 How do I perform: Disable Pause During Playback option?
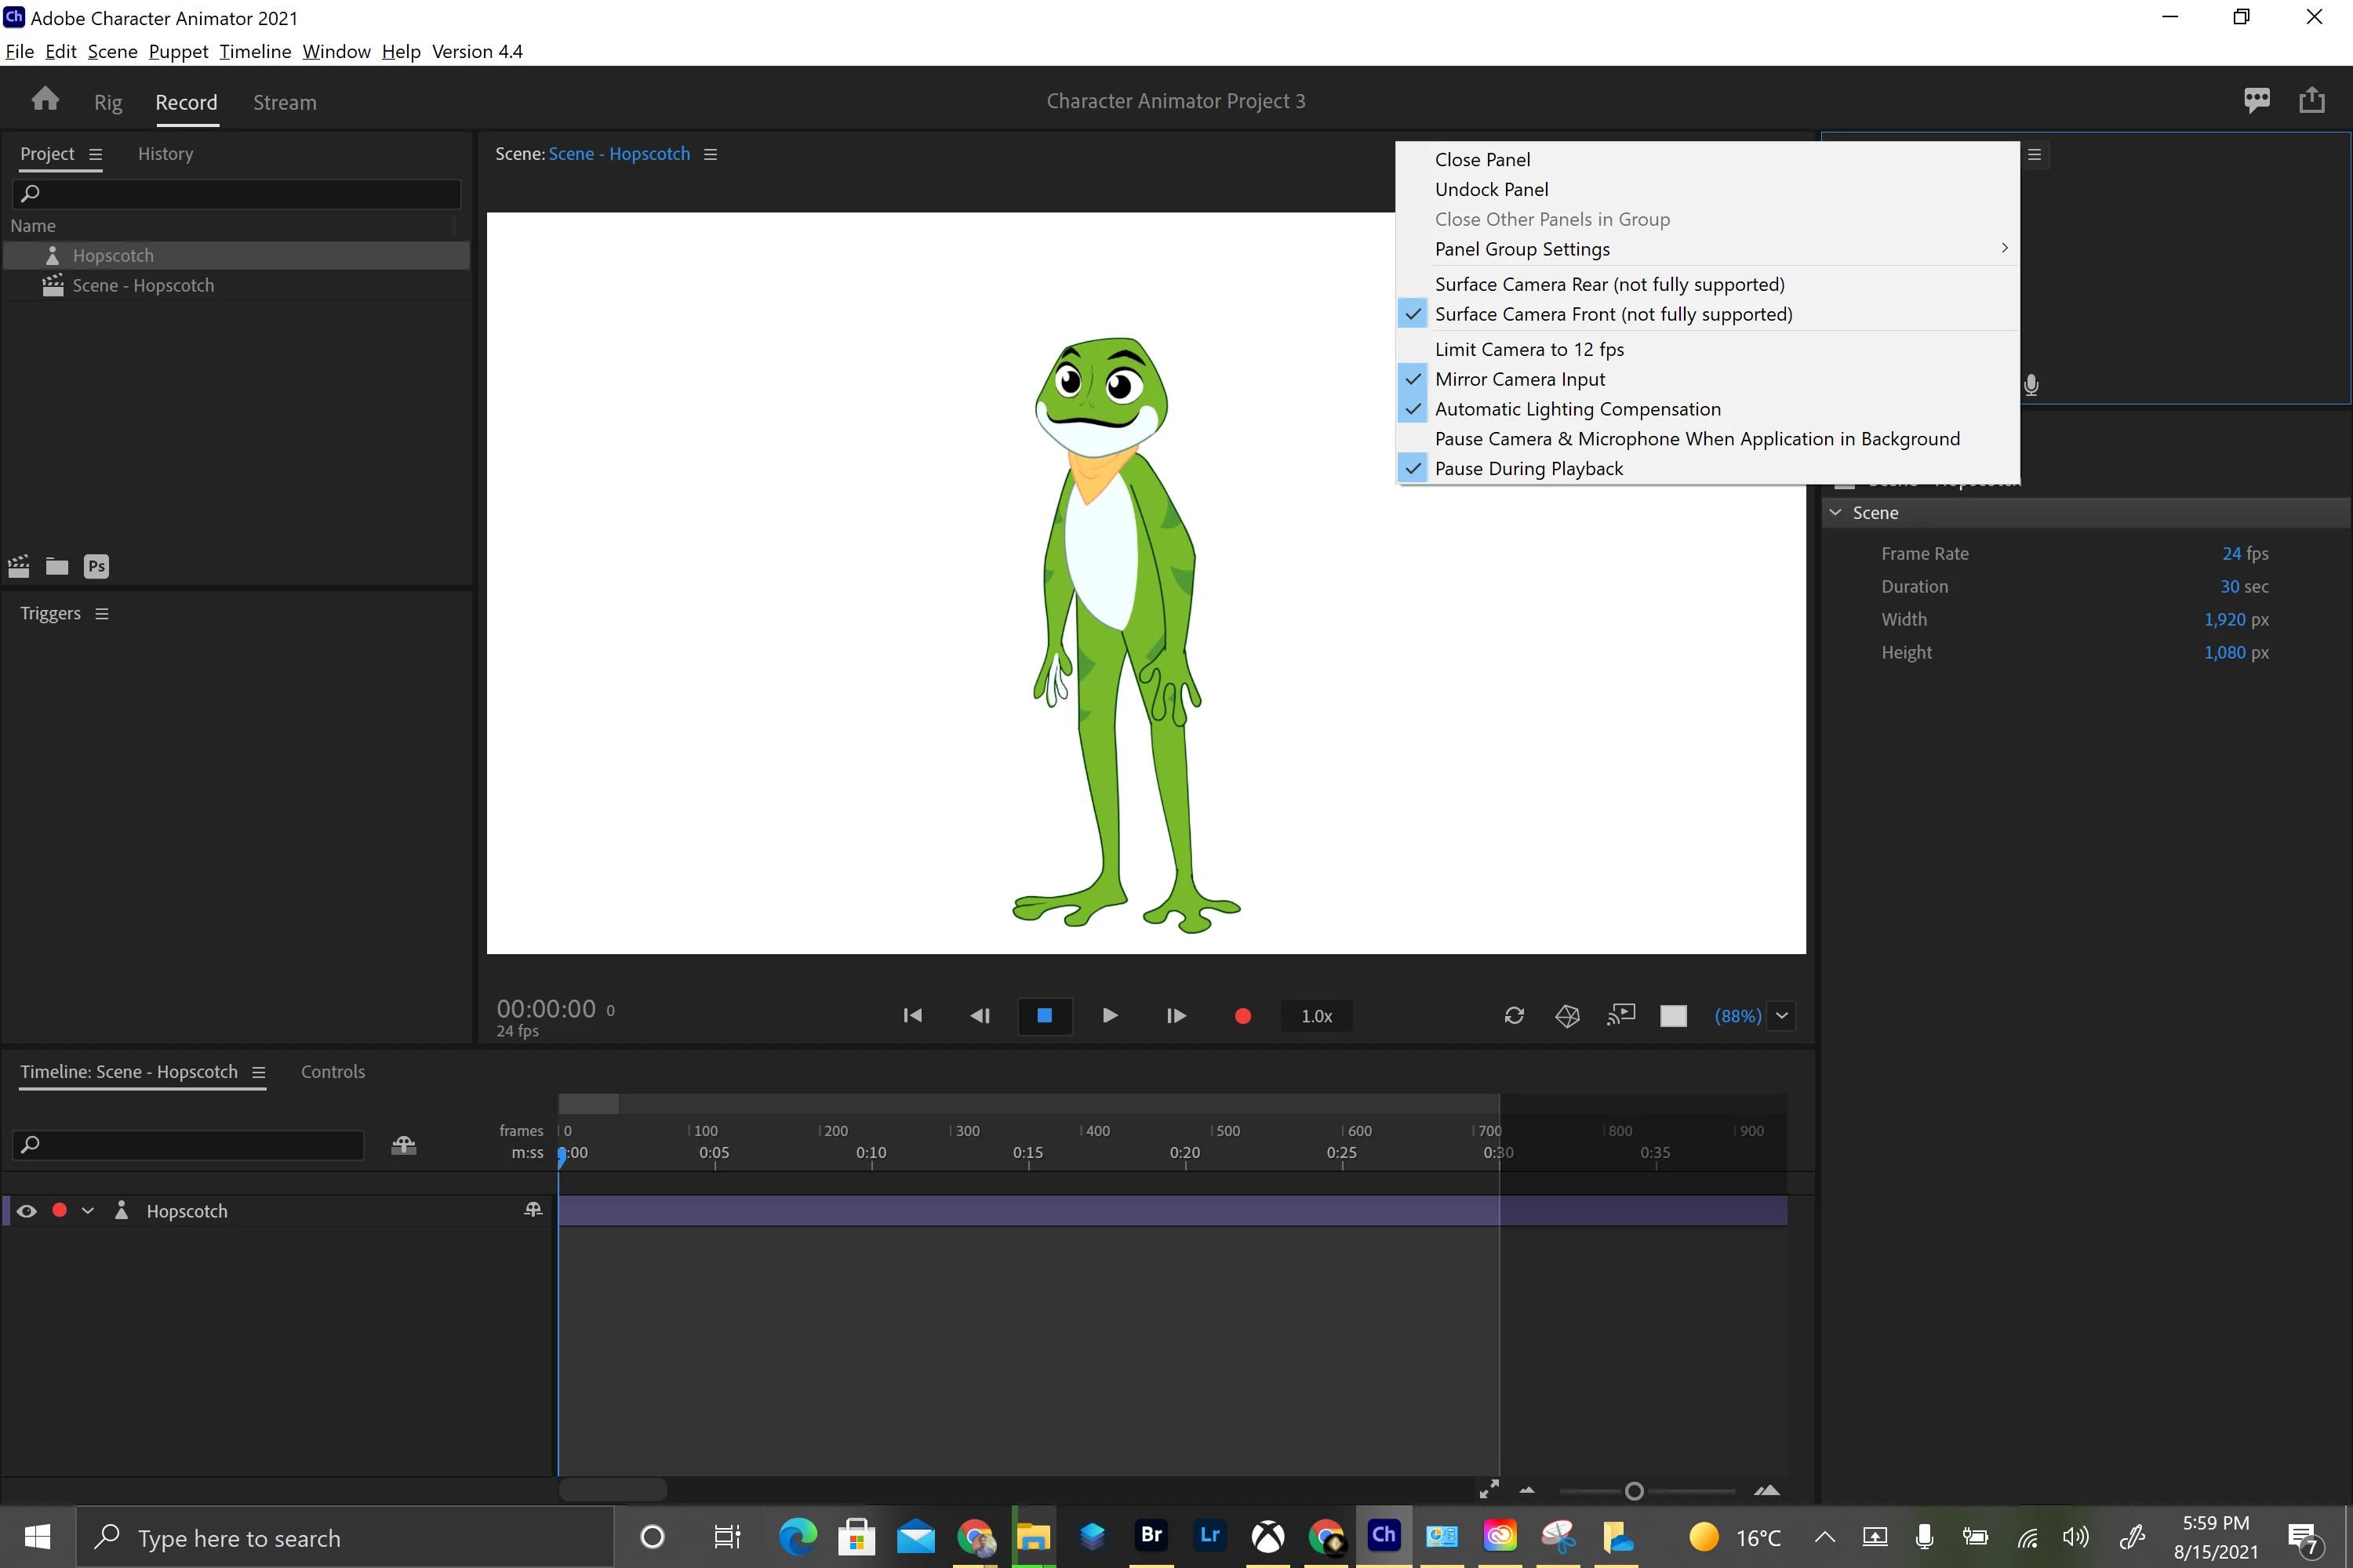click(1528, 469)
